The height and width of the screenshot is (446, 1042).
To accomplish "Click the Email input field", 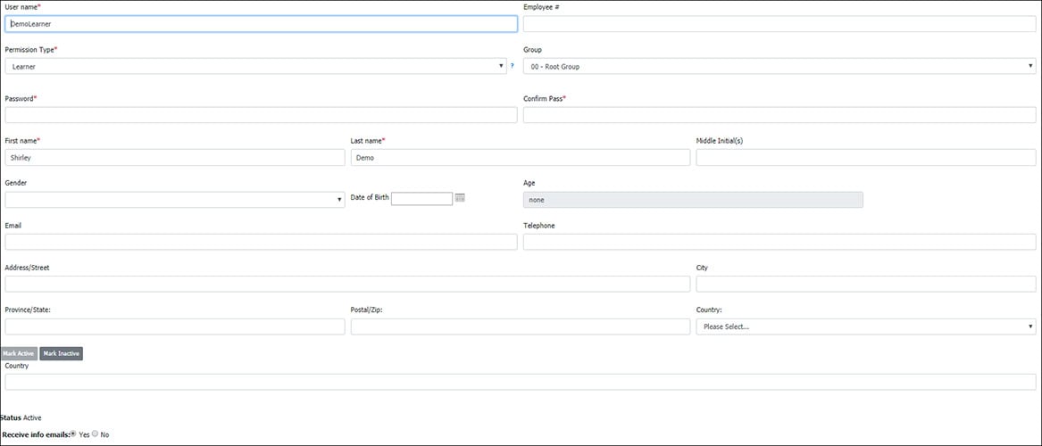I will point(261,242).
